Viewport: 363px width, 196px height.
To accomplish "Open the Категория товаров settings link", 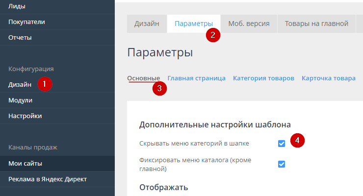I will (x=263, y=78).
